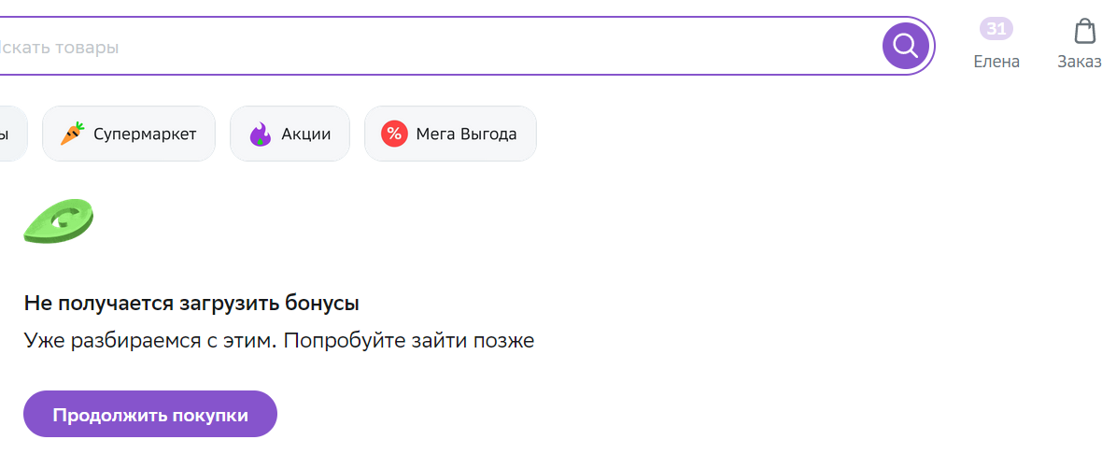The image size is (1102, 454).
Task: Go to the Заказы section label
Action: coord(1080,62)
